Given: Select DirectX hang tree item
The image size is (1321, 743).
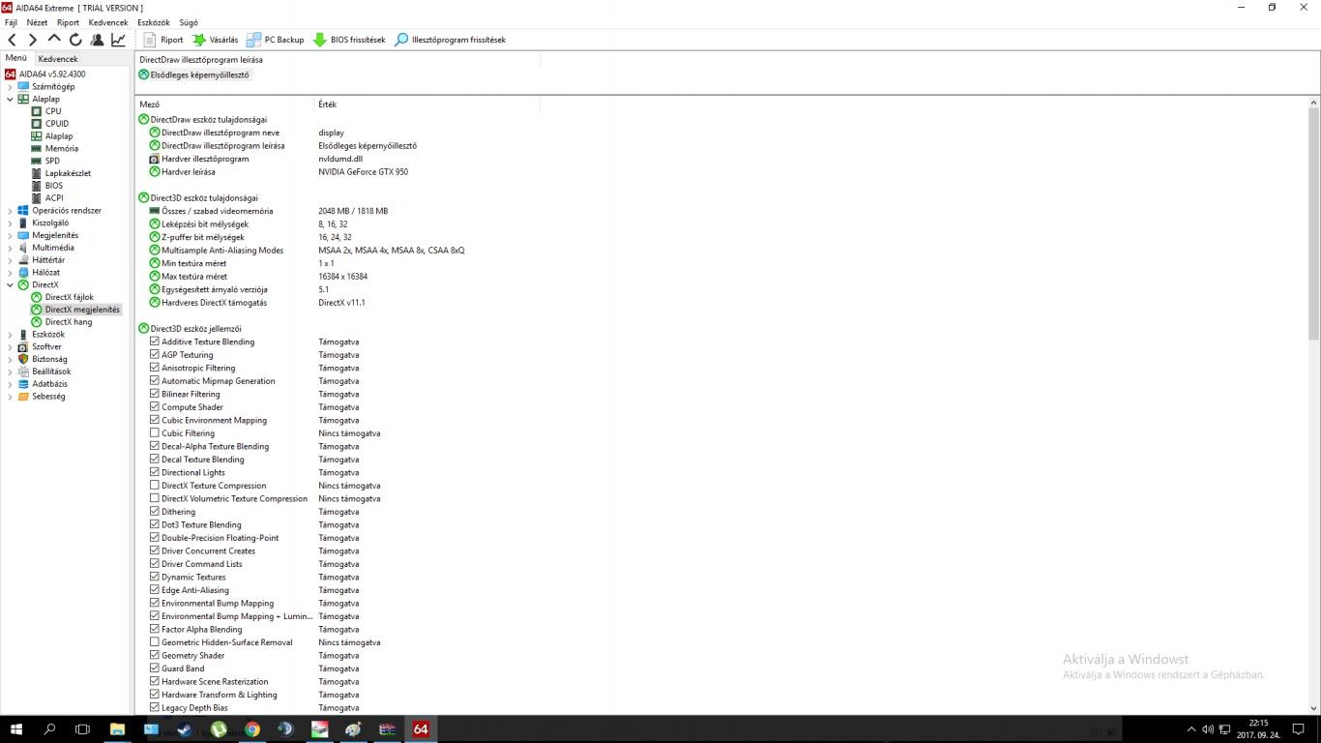Looking at the screenshot, I should click(x=69, y=322).
